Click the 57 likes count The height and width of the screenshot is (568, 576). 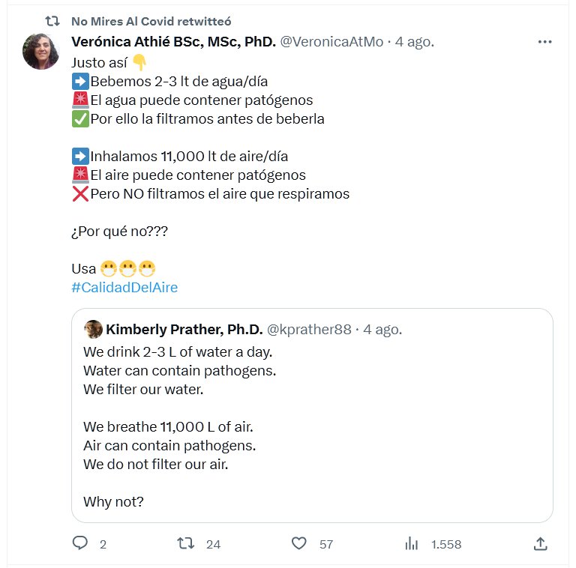[x=326, y=544]
